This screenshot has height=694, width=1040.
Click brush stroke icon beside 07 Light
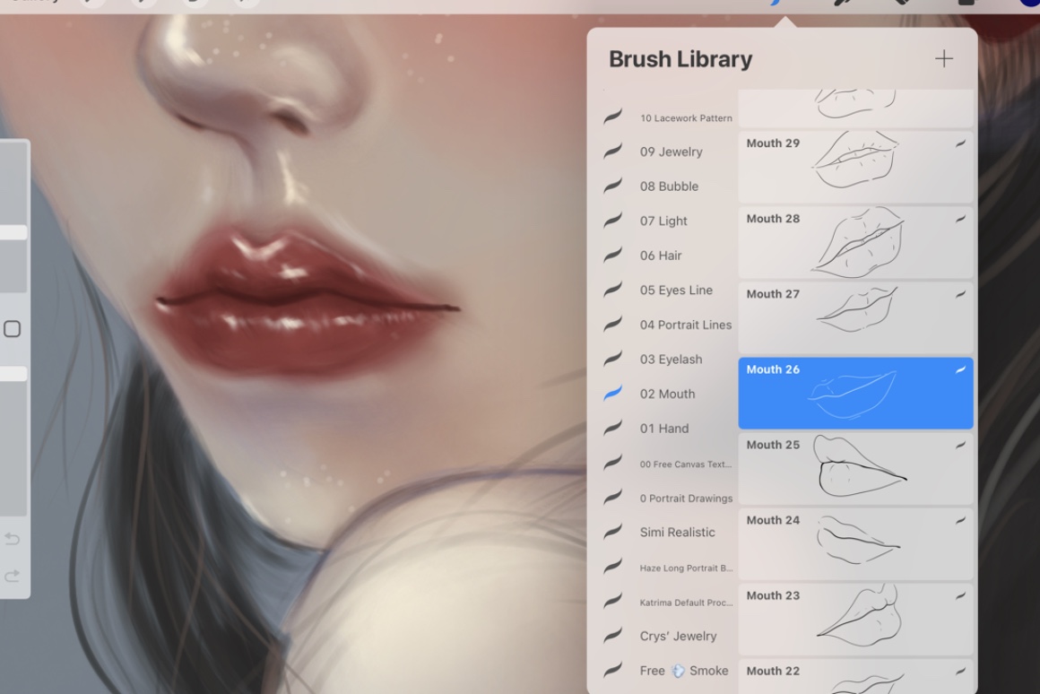613,220
